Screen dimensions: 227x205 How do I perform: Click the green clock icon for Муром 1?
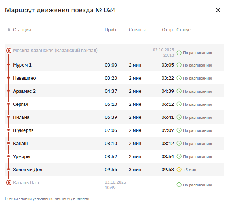pos(179,65)
